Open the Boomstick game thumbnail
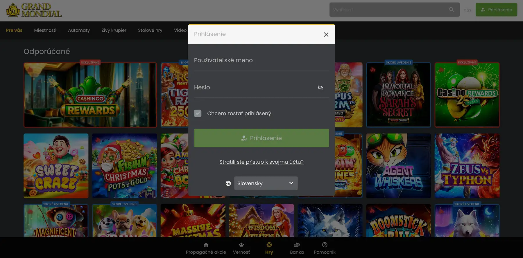523x258 pixels. pyautogui.click(x=398, y=221)
